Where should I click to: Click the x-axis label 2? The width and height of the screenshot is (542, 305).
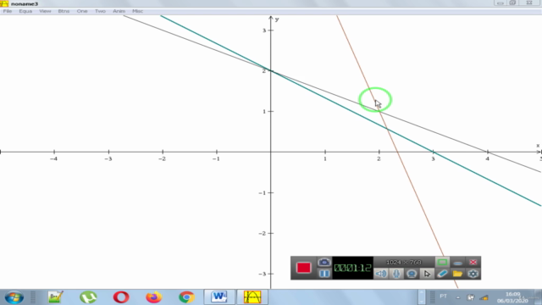[379, 158]
